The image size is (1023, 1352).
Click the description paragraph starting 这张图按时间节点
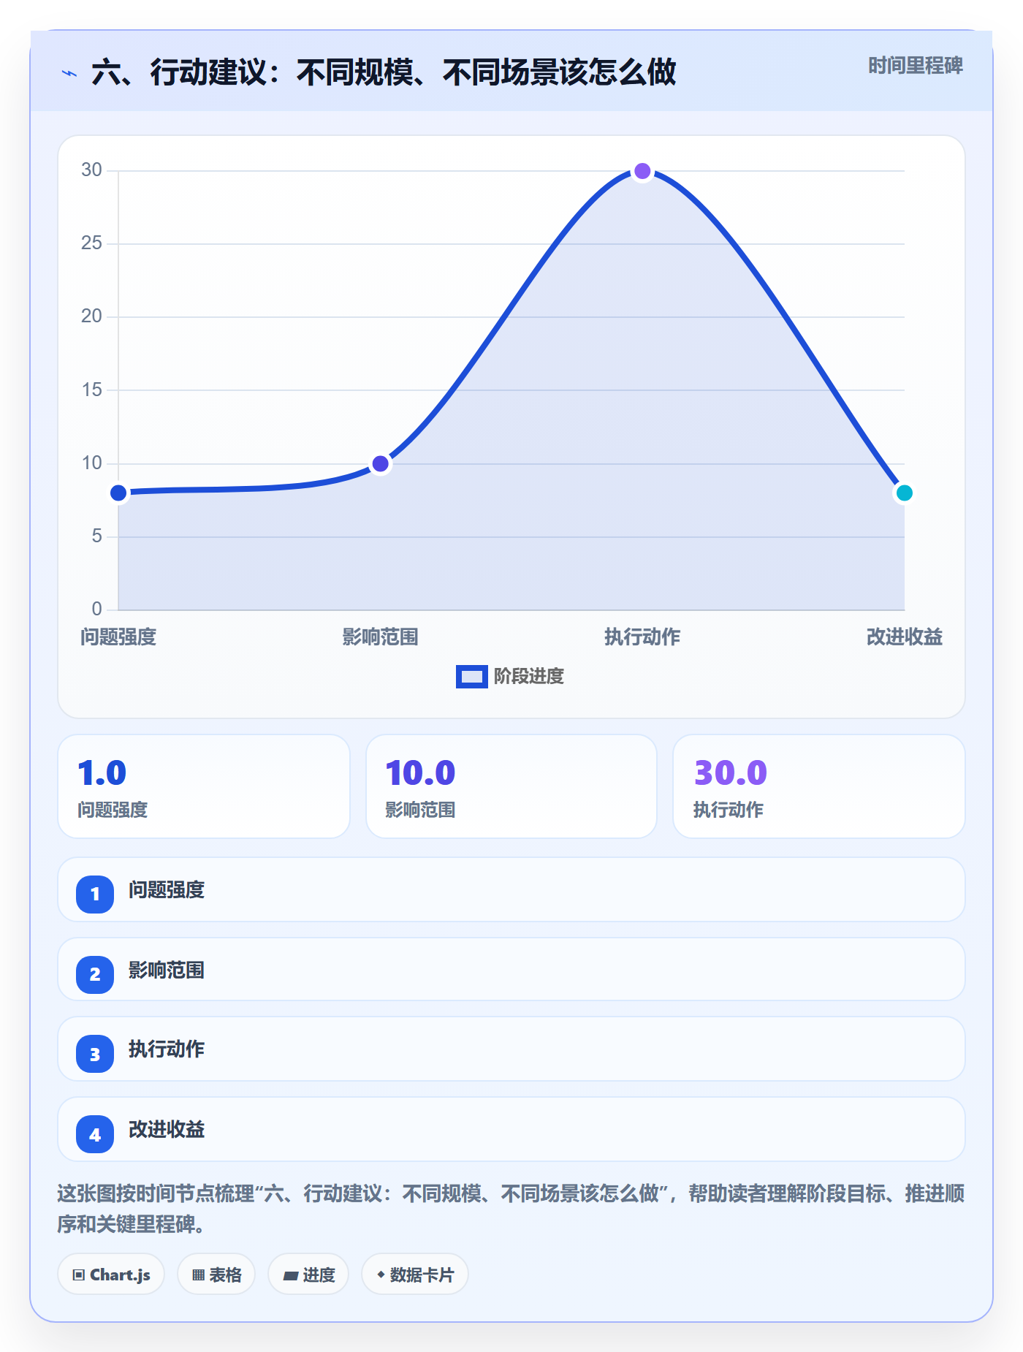[512, 1209]
